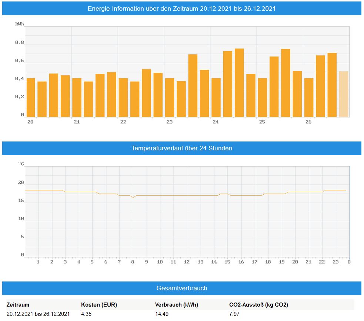The image size is (364, 321).
Task: Click day label 26 under bar chart
Action: 308,122
